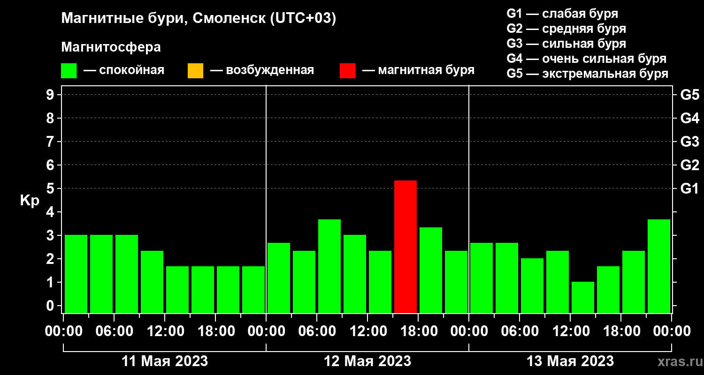Click the orange "возбужденная" legend swatch
The height and width of the screenshot is (375, 704).
[195, 71]
